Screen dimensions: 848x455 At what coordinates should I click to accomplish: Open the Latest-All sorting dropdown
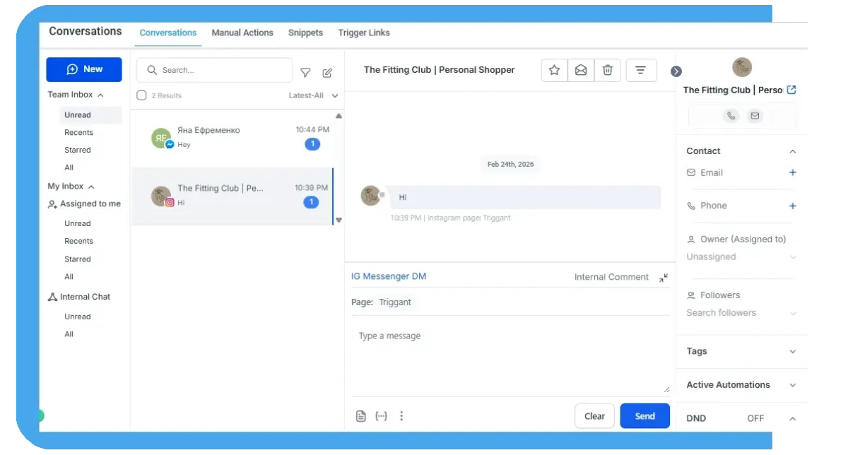[313, 95]
